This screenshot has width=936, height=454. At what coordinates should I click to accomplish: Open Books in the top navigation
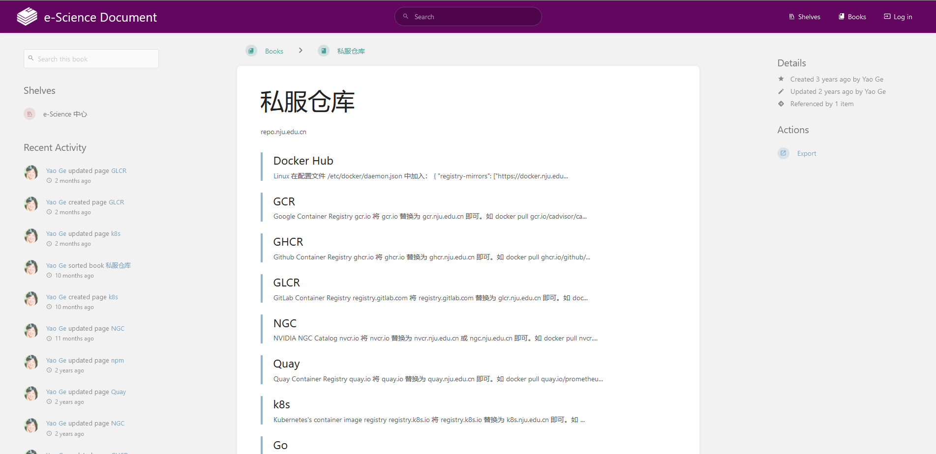[x=852, y=17]
